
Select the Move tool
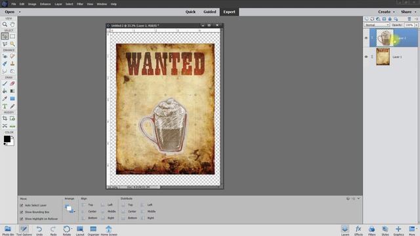pyautogui.click(x=5, y=36)
